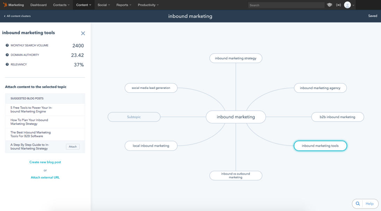Open the user profile avatar
The width and height of the screenshot is (381, 211).
pyautogui.click(x=347, y=5)
